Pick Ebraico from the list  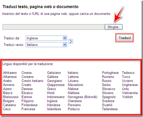click(27, 93)
